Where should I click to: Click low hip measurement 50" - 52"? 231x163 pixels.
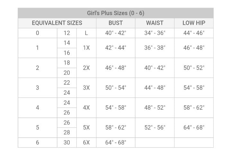pyautogui.click(x=194, y=68)
